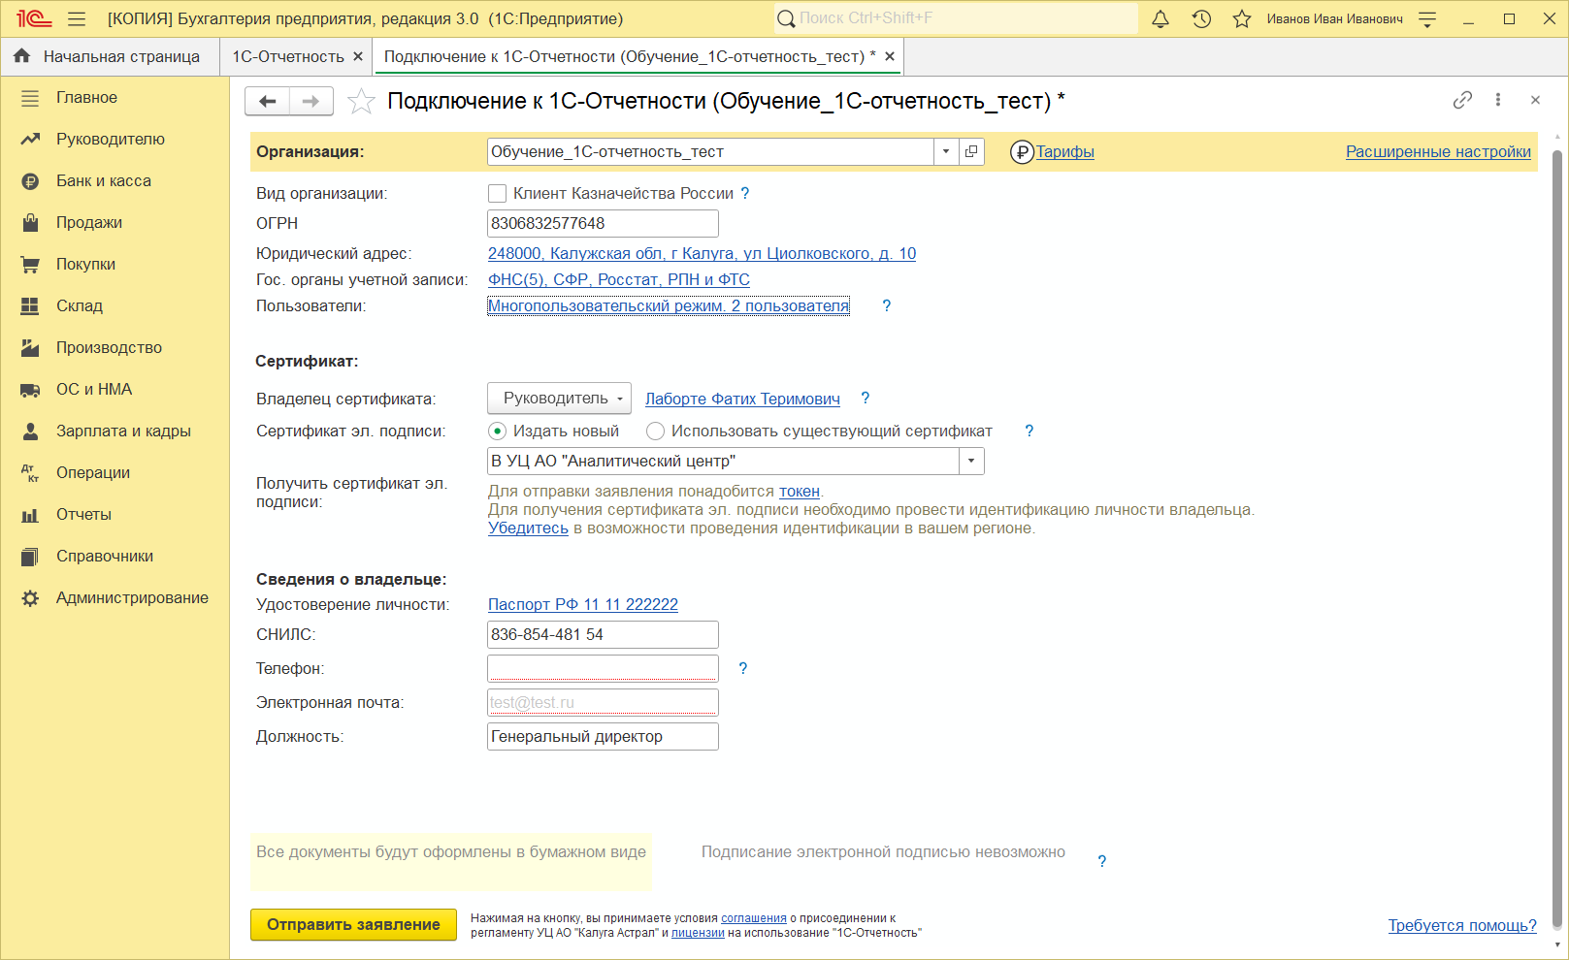Image resolution: width=1569 pixels, height=960 pixels.
Task: Click the токен link
Action: click(x=800, y=492)
